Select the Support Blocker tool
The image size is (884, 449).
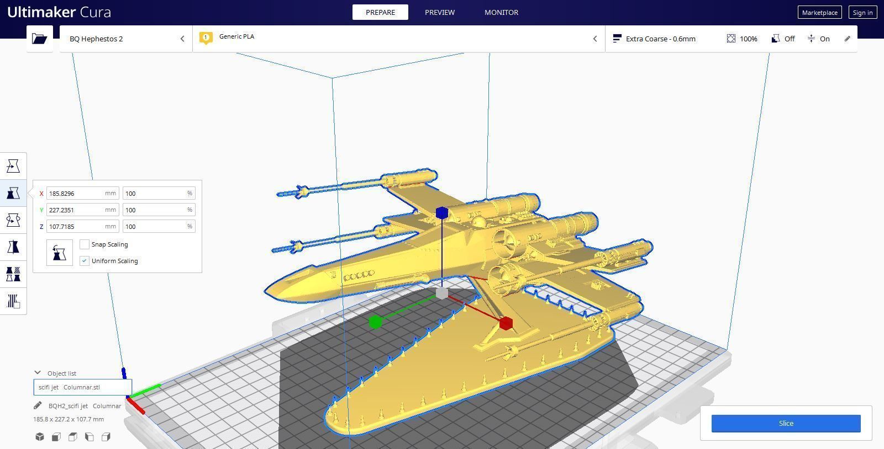coord(13,301)
